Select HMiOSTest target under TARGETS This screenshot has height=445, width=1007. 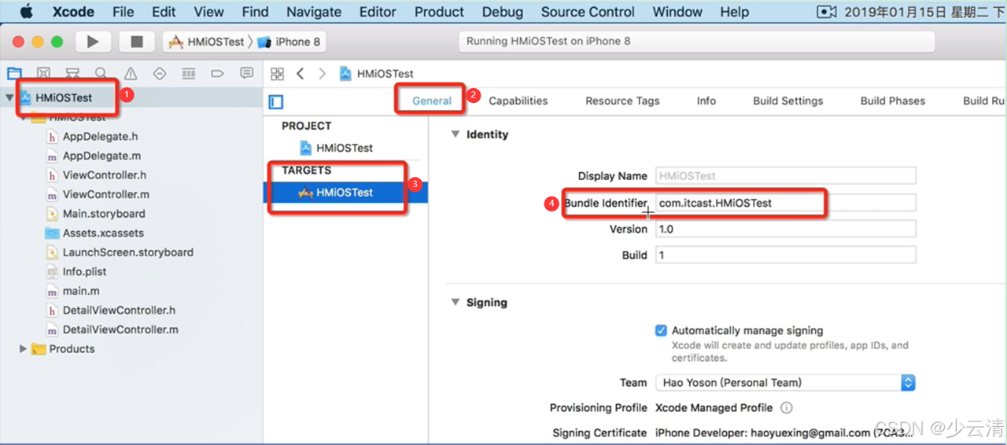click(x=345, y=192)
